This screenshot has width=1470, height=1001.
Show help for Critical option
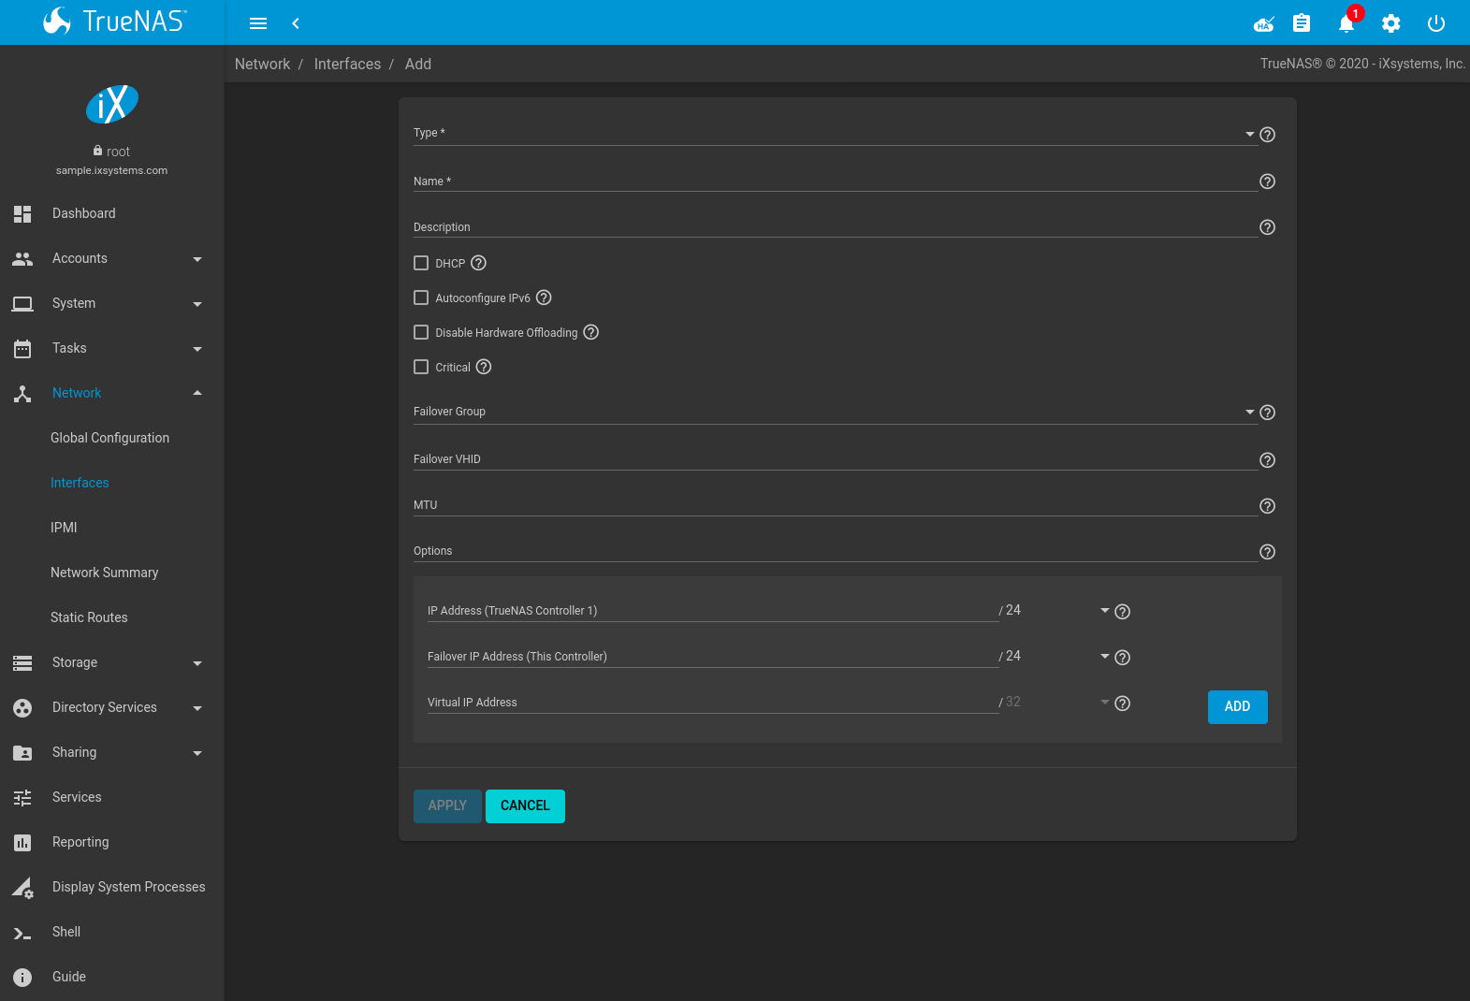[484, 367]
